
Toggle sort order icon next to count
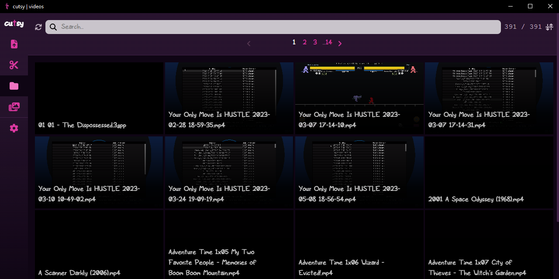pos(549,27)
